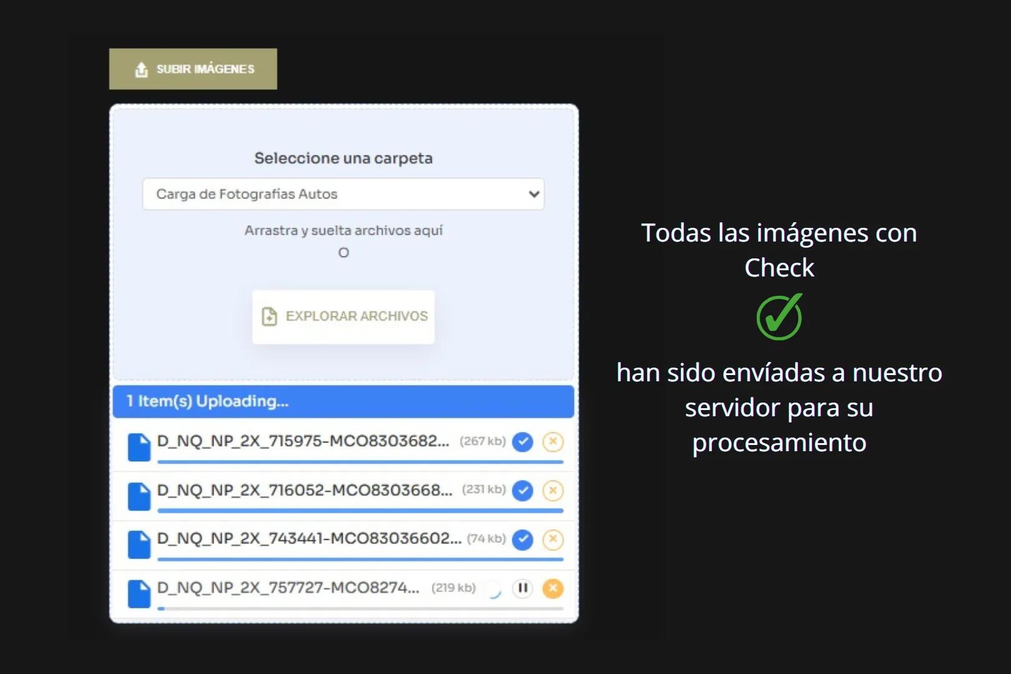Click the (231 kb) size label
Viewport: 1011px width, 674px height.
click(484, 489)
